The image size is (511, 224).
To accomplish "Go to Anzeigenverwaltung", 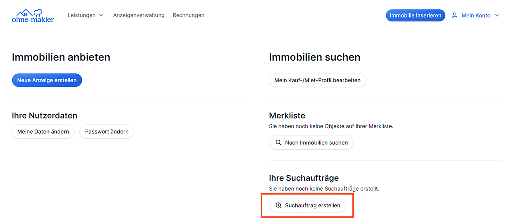I will (x=139, y=15).
